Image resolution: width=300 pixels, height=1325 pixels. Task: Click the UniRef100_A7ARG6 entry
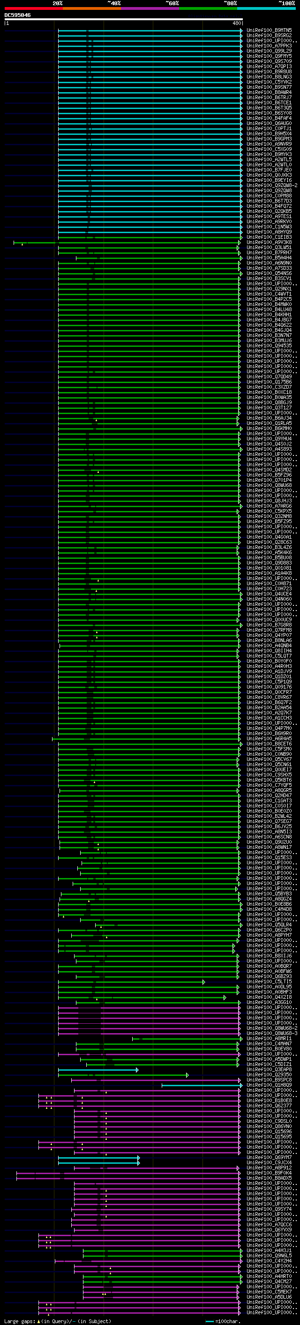click(x=269, y=506)
